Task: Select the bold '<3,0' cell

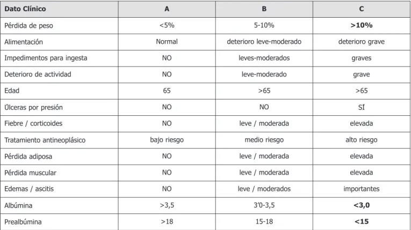Action: [x=362, y=205]
